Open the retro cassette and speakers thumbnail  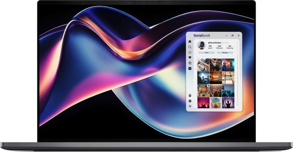203,91
